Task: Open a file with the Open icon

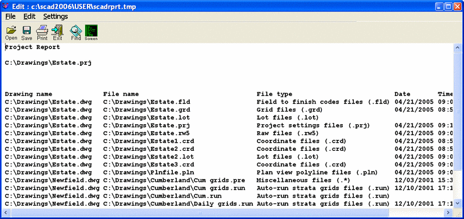Action: 11,33
